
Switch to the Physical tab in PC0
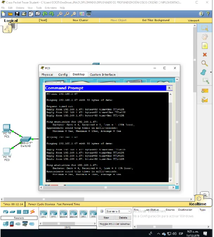pyautogui.click(x=47, y=75)
